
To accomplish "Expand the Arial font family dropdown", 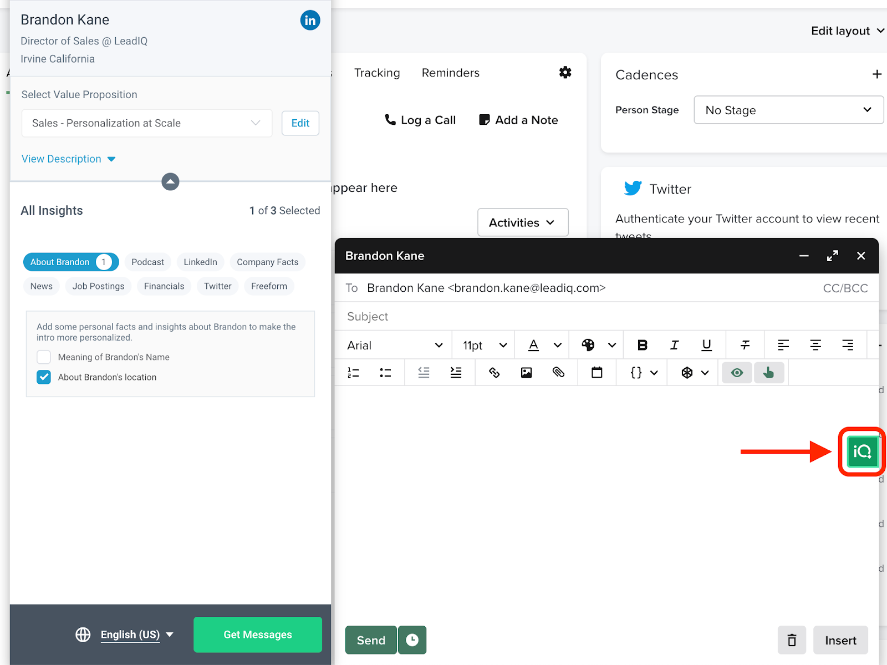I will pos(394,345).
